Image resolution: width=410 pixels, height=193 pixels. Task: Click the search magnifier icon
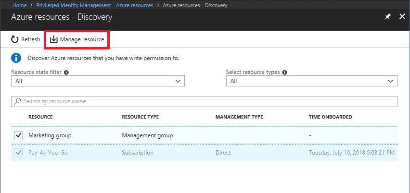point(18,101)
